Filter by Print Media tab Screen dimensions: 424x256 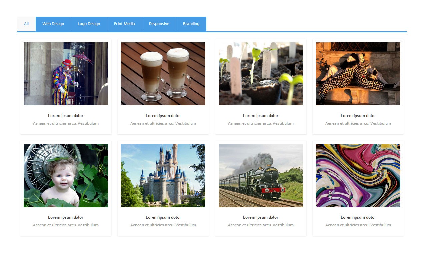(124, 24)
